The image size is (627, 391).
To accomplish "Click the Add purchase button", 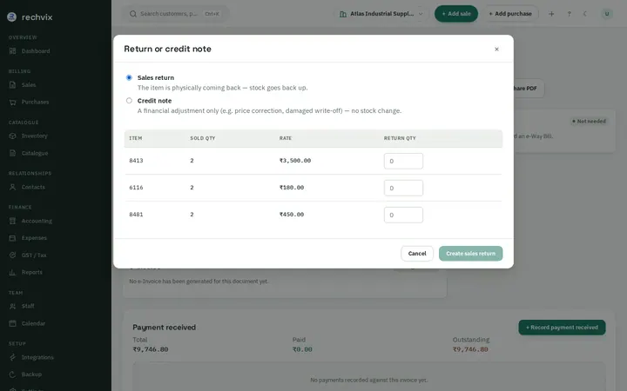I will tap(510, 14).
